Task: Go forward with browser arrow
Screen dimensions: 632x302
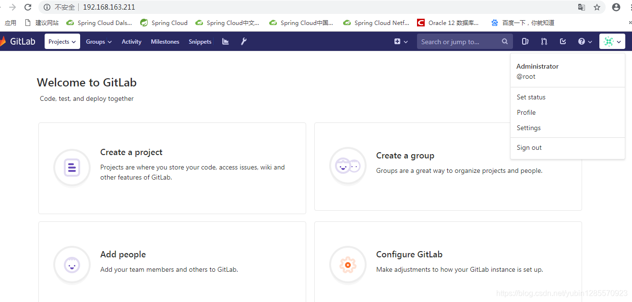Action: click(x=12, y=7)
